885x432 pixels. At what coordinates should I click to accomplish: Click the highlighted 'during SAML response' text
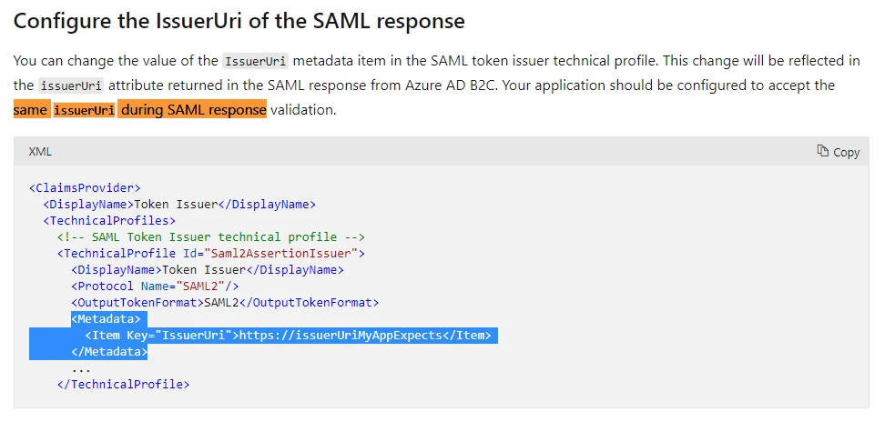tap(193, 110)
